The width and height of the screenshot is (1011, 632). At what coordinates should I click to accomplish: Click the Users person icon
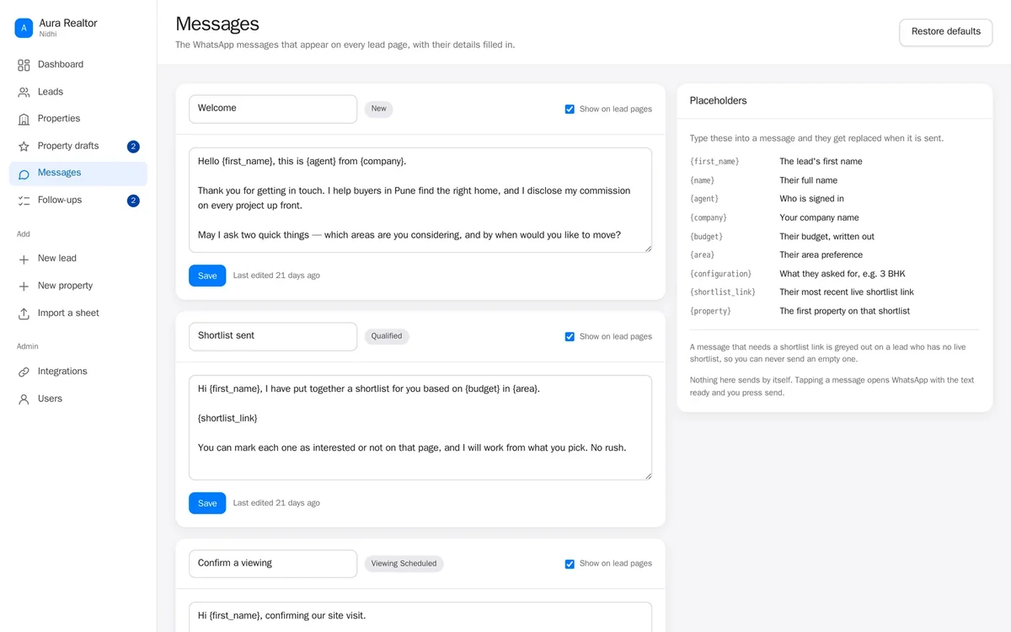tap(24, 399)
